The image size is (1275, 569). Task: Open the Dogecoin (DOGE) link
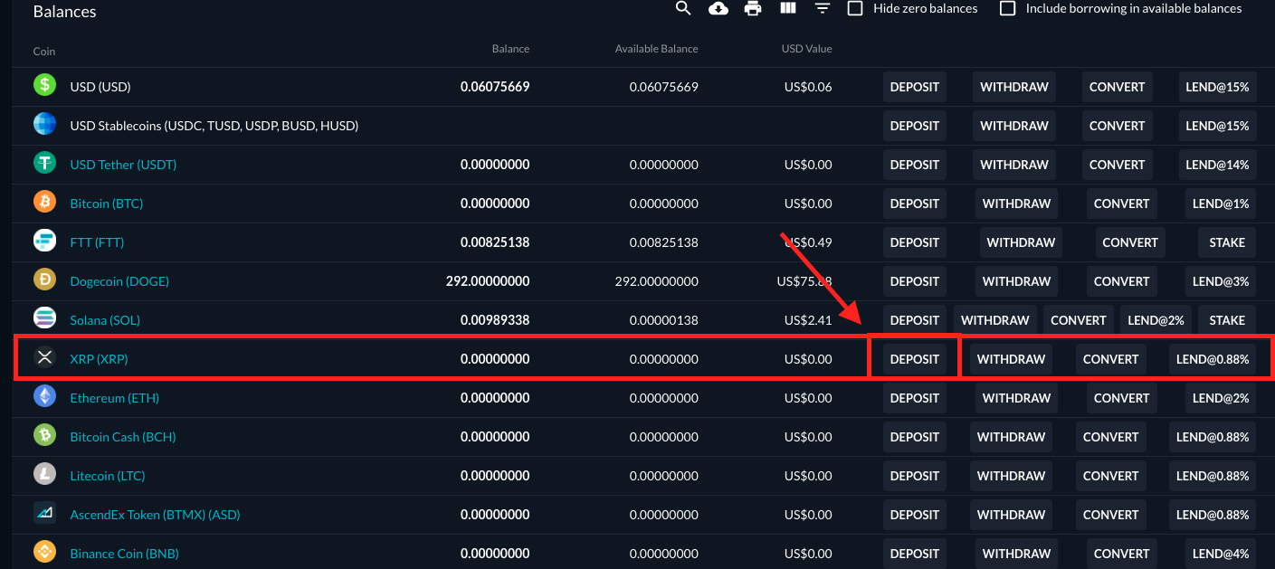[x=119, y=281]
